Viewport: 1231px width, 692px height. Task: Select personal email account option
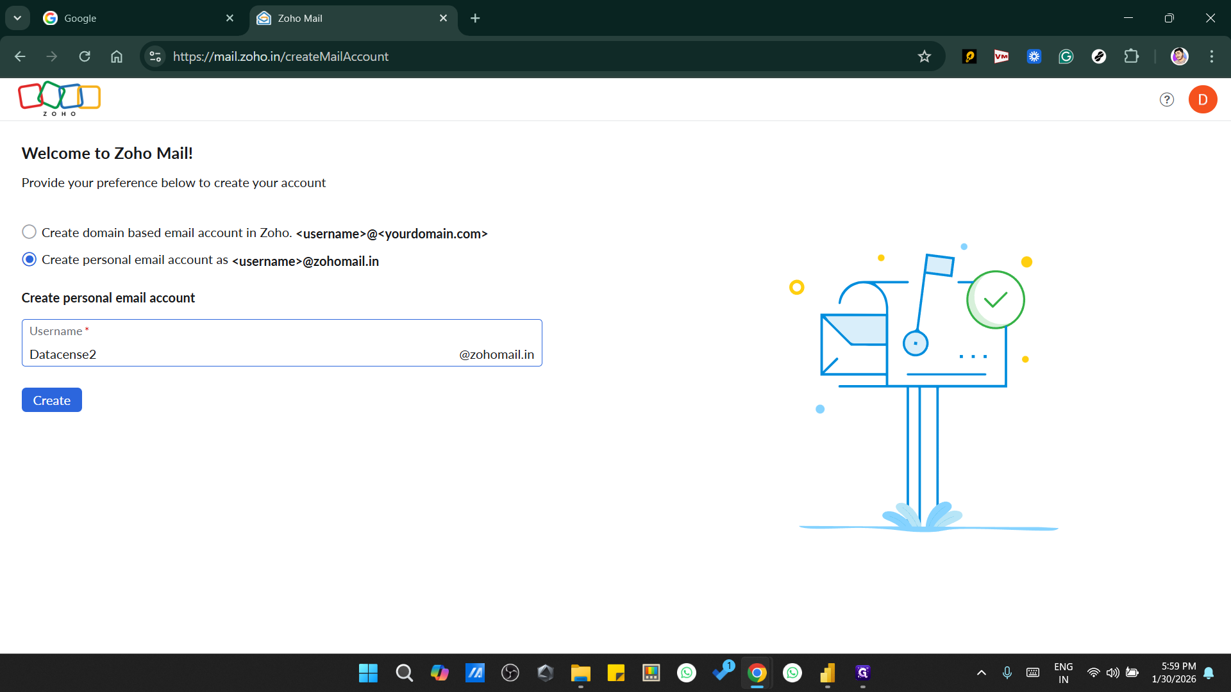pyautogui.click(x=28, y=259)
